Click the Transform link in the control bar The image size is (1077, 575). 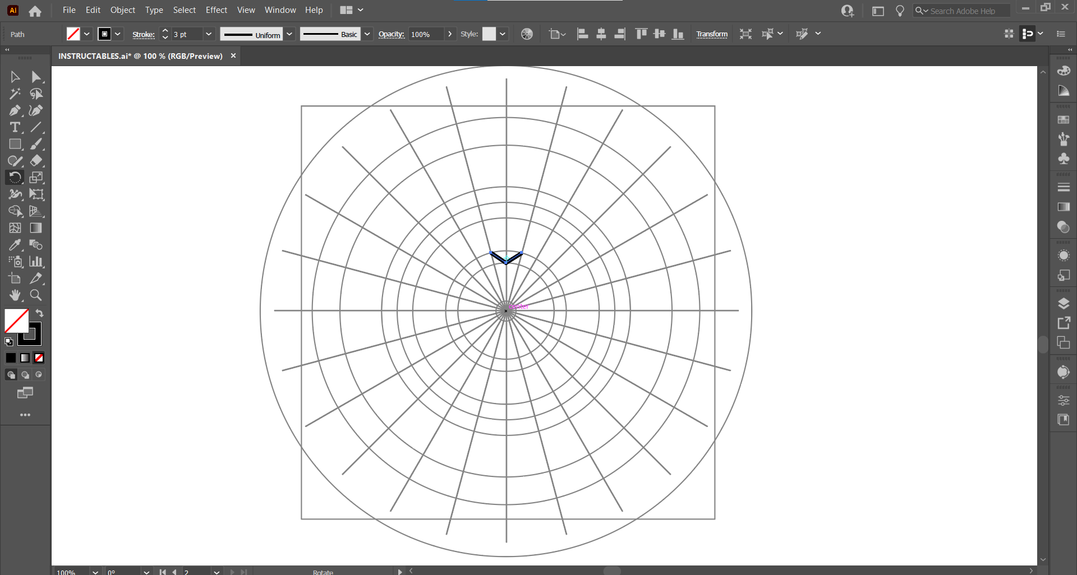tap(712, 34)
